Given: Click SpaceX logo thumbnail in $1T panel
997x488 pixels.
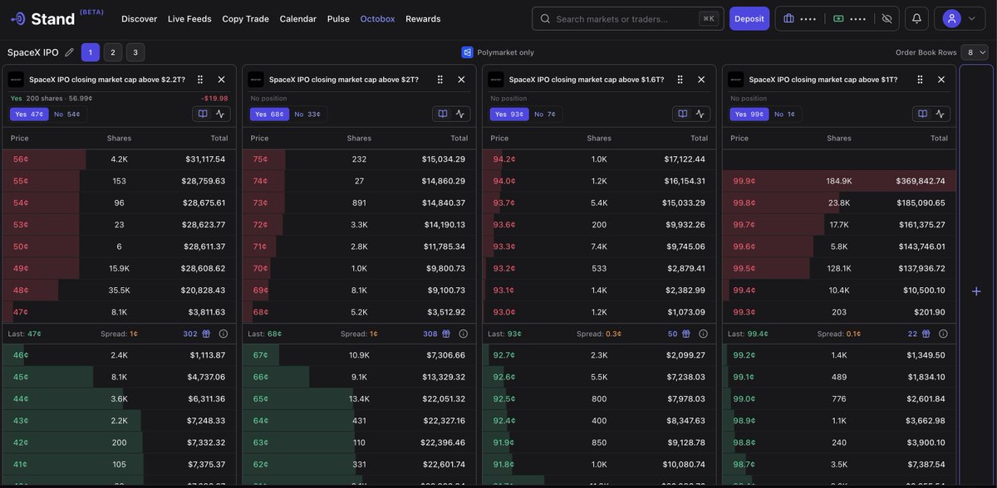Looking at the screenshot, I should pyautogui.click(x=736, y=80).
